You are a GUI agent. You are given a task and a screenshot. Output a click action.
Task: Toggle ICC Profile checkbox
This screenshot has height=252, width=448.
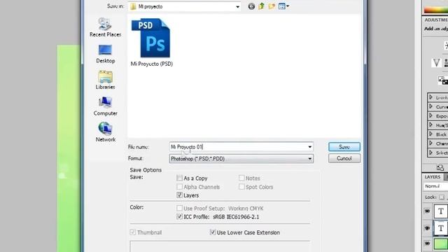point(179,216)
